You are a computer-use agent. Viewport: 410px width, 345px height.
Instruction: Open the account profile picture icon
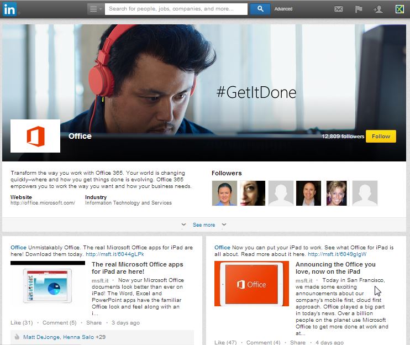(x=400, y=9)
